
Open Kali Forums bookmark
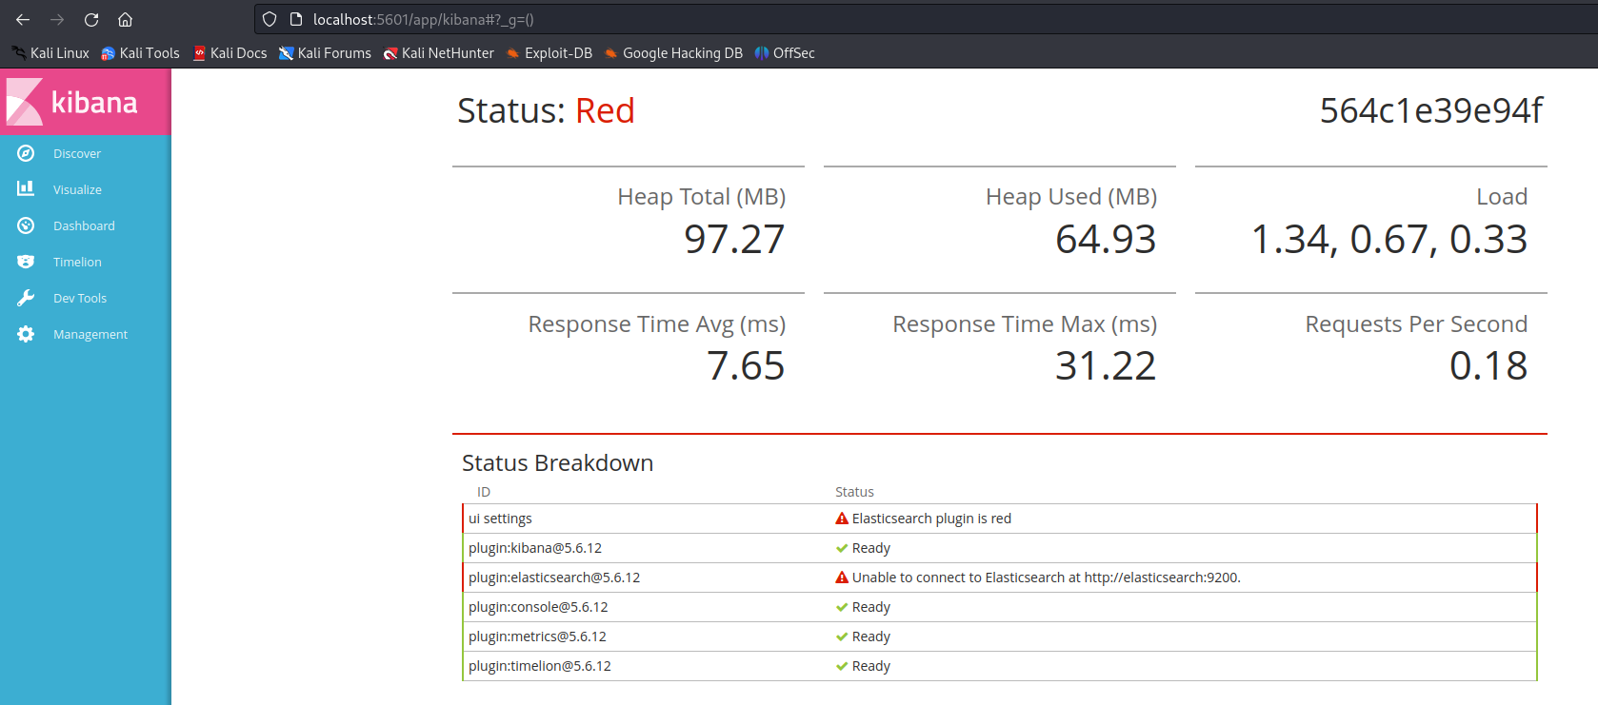325,53
